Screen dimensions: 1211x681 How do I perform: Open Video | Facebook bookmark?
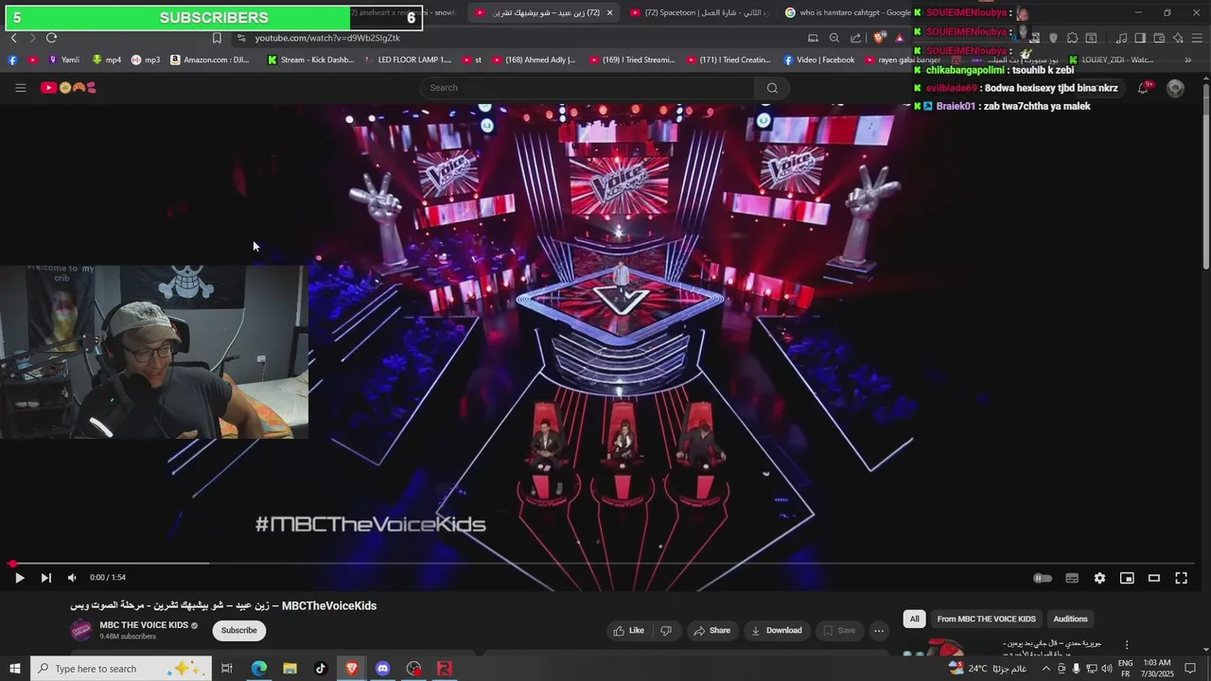(819, 60)
